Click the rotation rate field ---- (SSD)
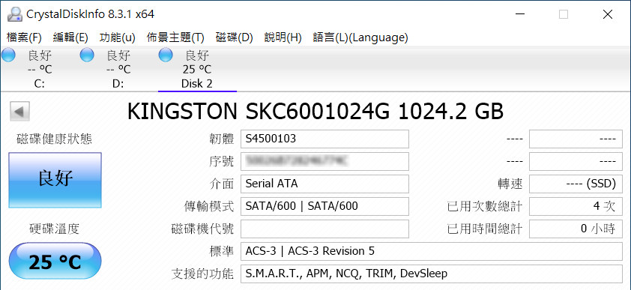 576,184
